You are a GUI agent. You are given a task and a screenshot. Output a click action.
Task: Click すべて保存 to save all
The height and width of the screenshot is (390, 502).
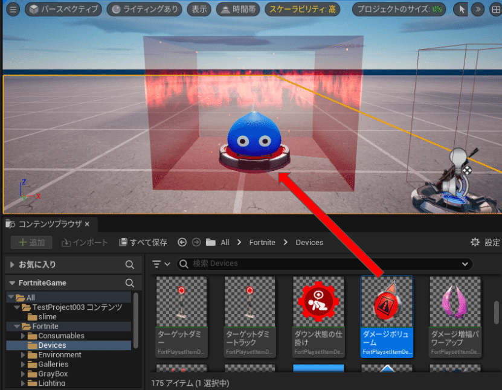tap(143, 243)
